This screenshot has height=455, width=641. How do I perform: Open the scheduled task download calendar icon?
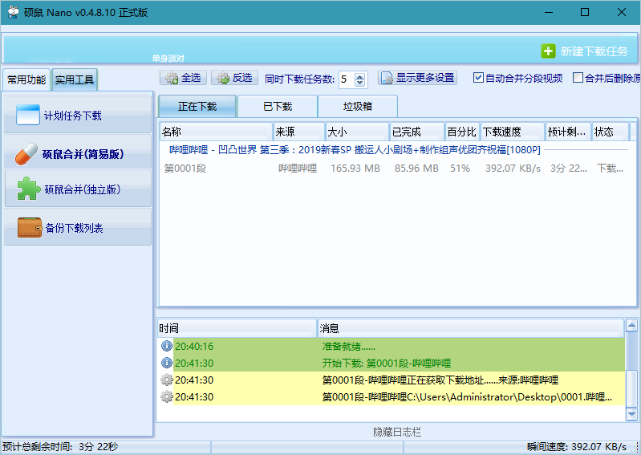coord(28,115)
